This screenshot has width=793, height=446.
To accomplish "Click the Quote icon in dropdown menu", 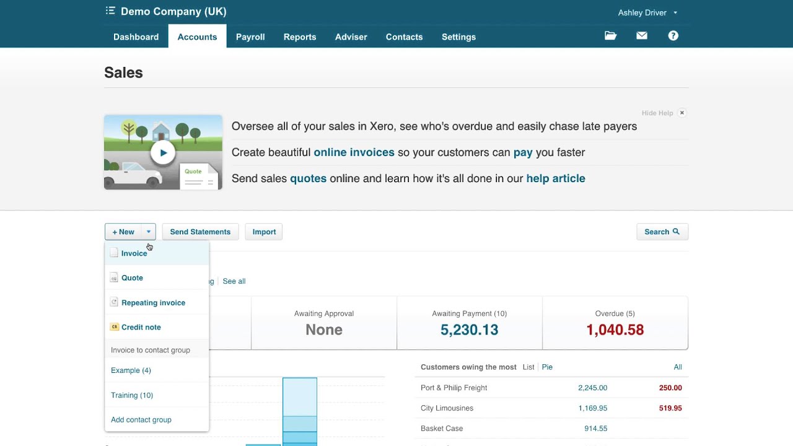I will 114,278.
